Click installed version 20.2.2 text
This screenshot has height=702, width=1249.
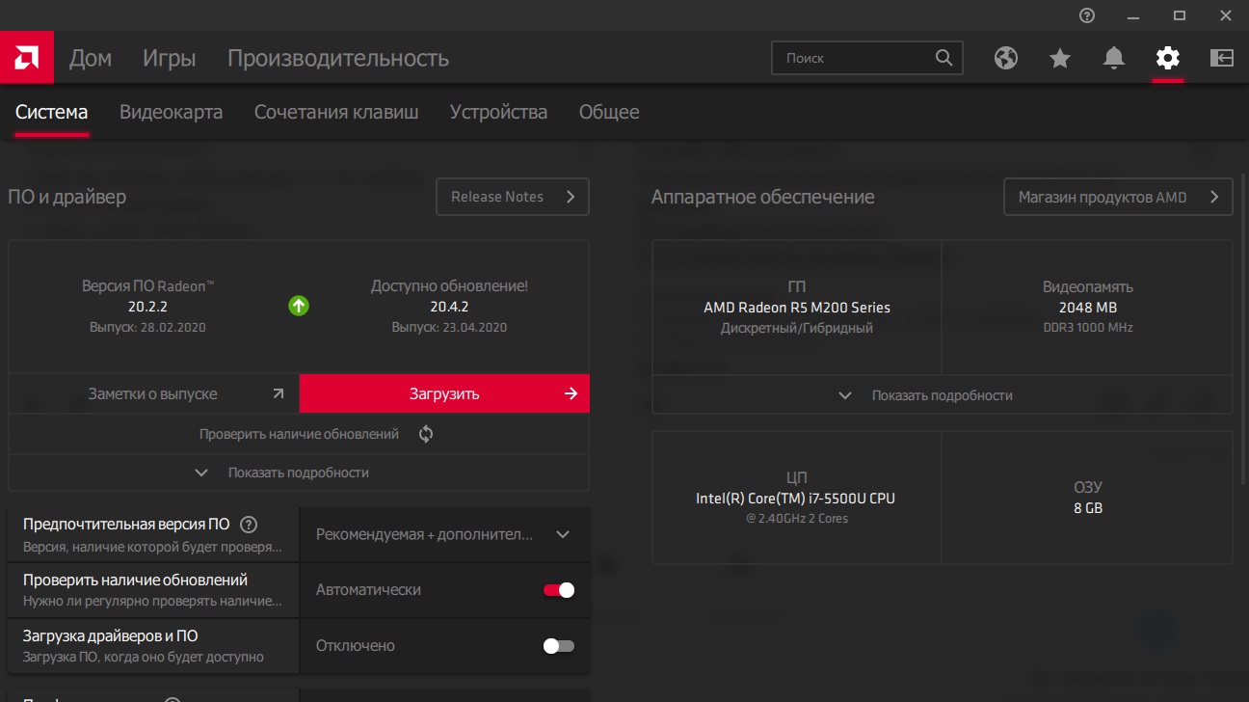(x=147, y=307)
